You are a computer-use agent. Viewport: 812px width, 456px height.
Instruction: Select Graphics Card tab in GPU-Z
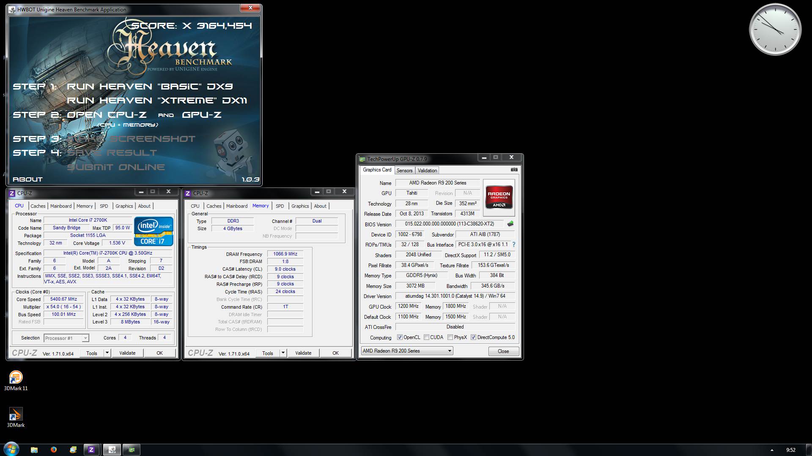pyautogui.click(x=377, y=170)
